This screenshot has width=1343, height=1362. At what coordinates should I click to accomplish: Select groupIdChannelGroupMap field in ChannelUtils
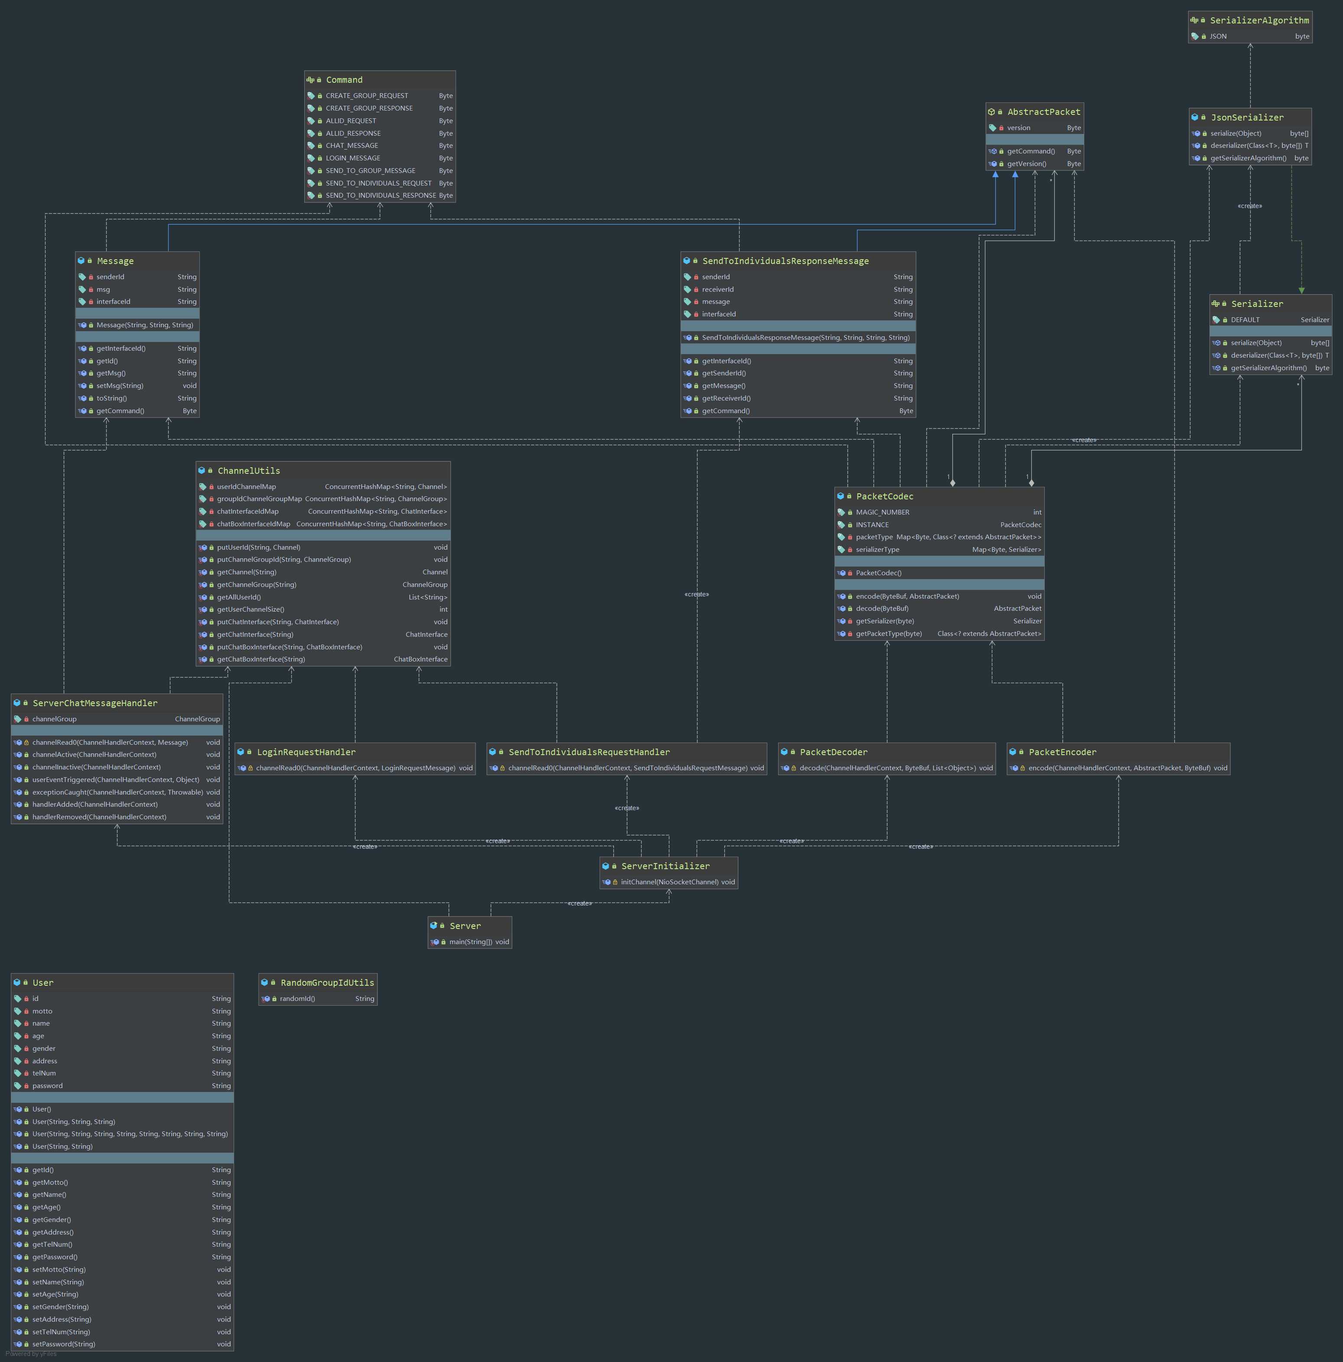323,499
